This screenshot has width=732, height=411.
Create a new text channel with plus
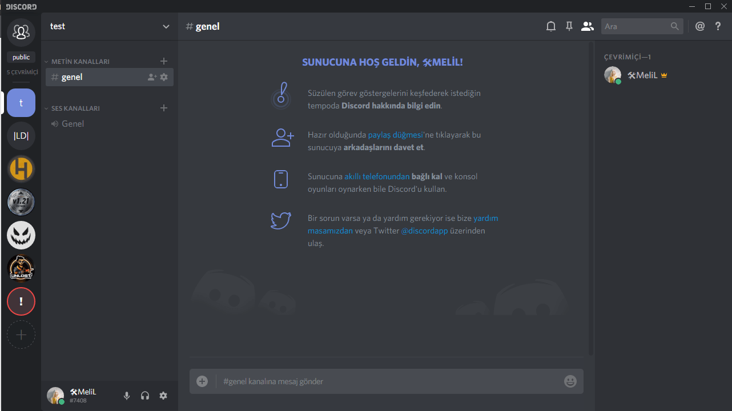[x=164, y=61]
